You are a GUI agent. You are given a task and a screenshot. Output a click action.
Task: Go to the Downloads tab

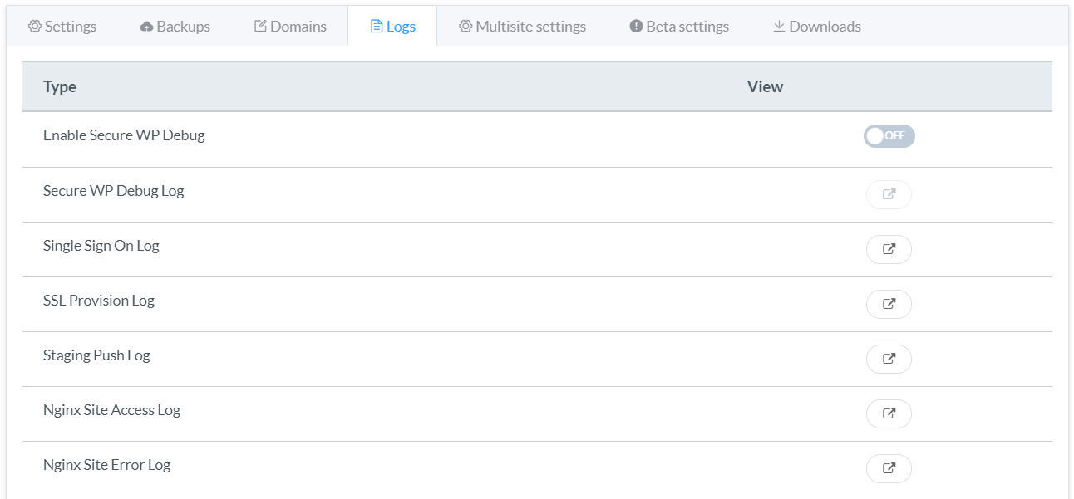coord(816,26)
